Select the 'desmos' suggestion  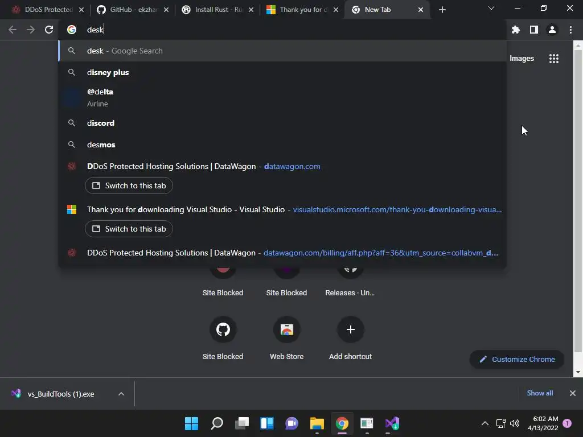click(282, 145)
